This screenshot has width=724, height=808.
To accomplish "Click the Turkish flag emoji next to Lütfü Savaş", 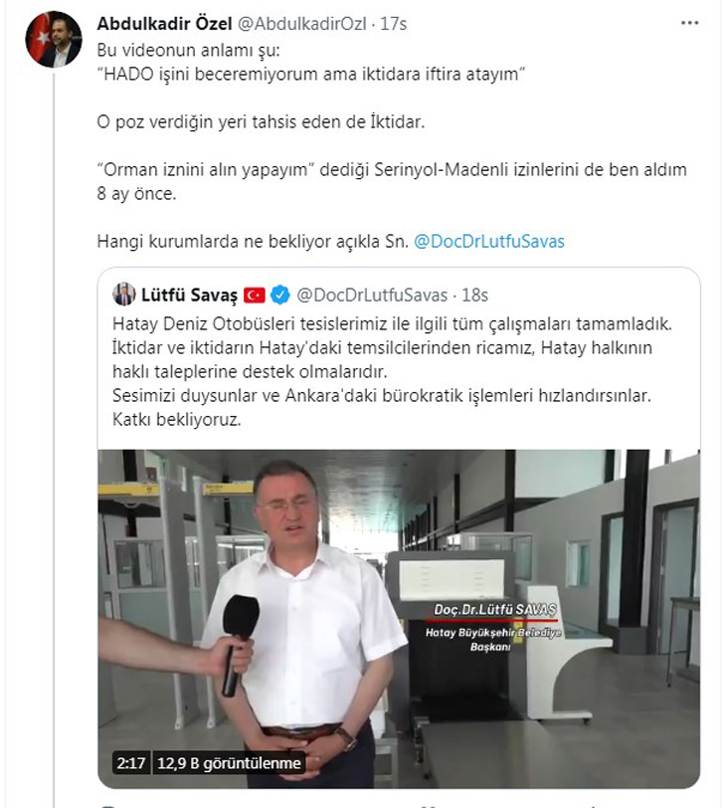I will click(x=255, y=296).
